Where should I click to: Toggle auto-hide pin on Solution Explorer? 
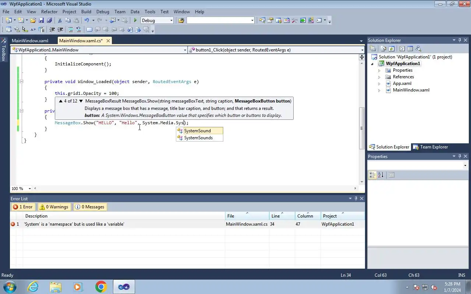click(460, 40)
